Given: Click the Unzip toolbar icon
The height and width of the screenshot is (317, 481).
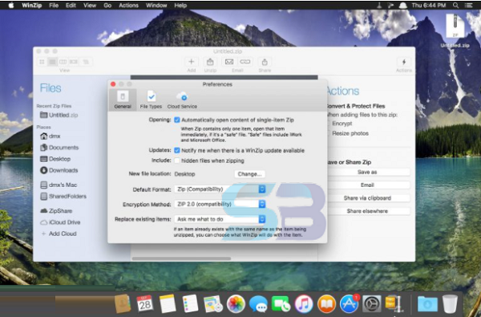Looking at the screenshot, I should tap(210, 62).
